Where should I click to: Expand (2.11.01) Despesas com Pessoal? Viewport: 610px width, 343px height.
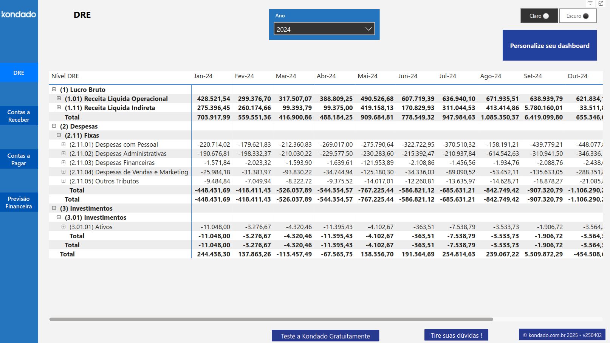point(64,144)
